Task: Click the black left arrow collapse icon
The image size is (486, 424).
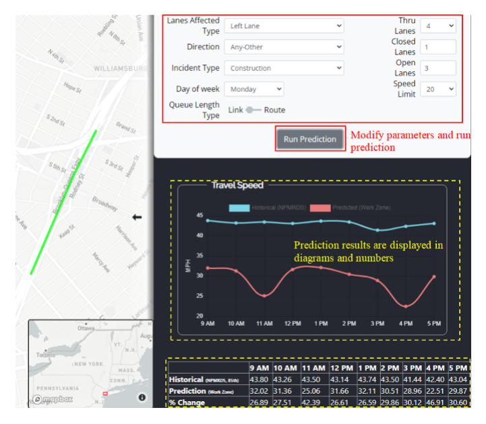Action: tap(138, 217)
